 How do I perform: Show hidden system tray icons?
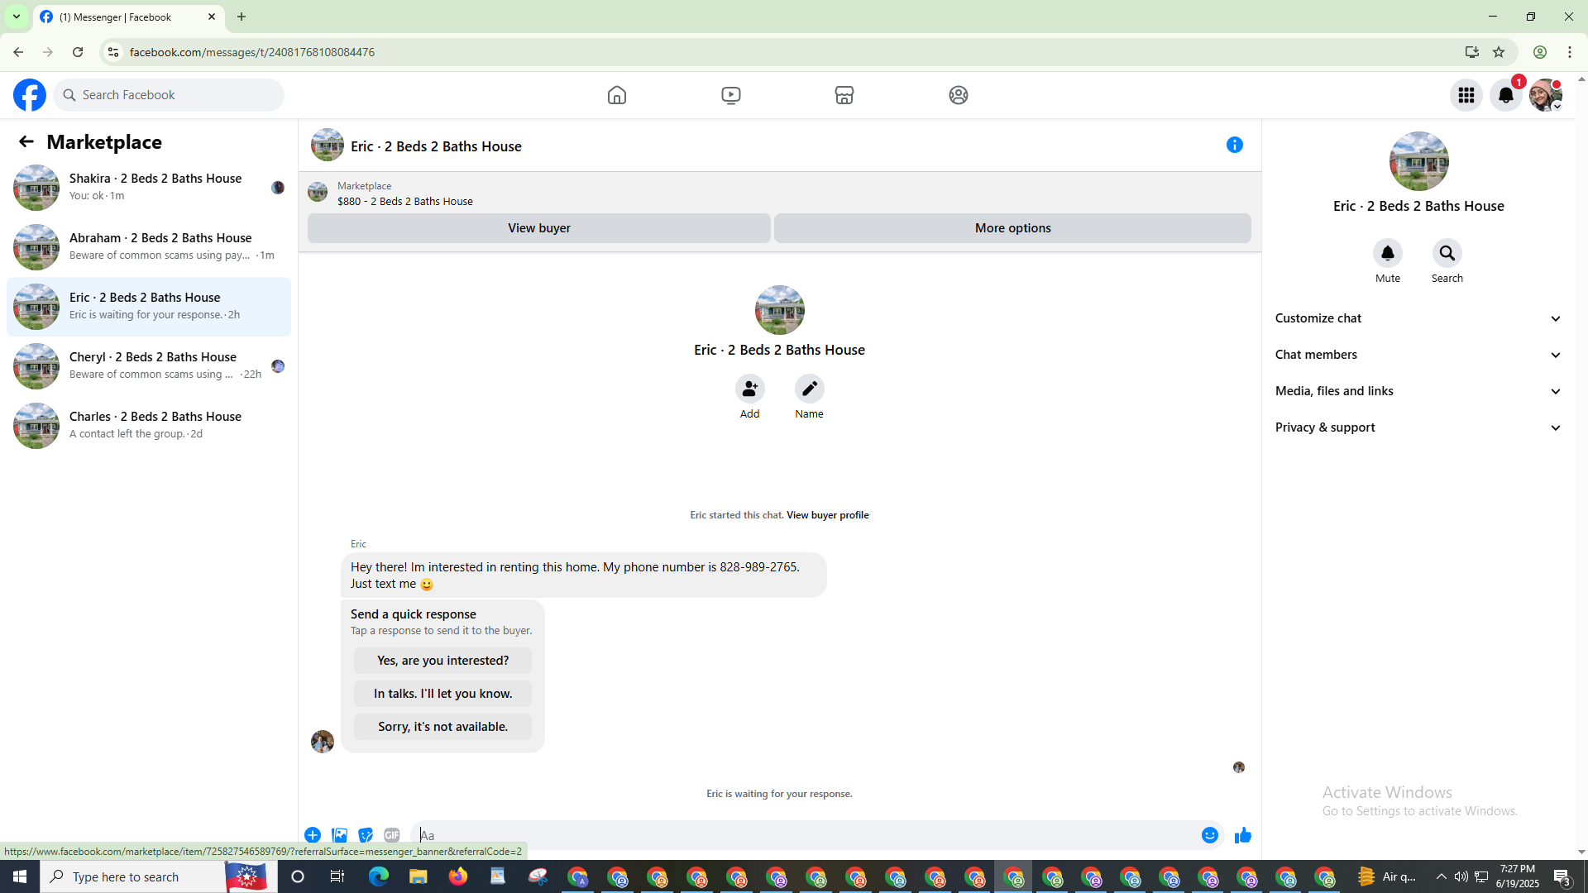click(x=1442, y=876)
